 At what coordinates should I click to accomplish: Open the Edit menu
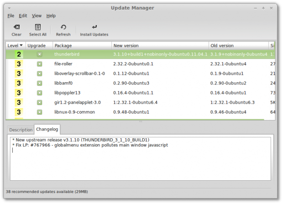point(23,16)
